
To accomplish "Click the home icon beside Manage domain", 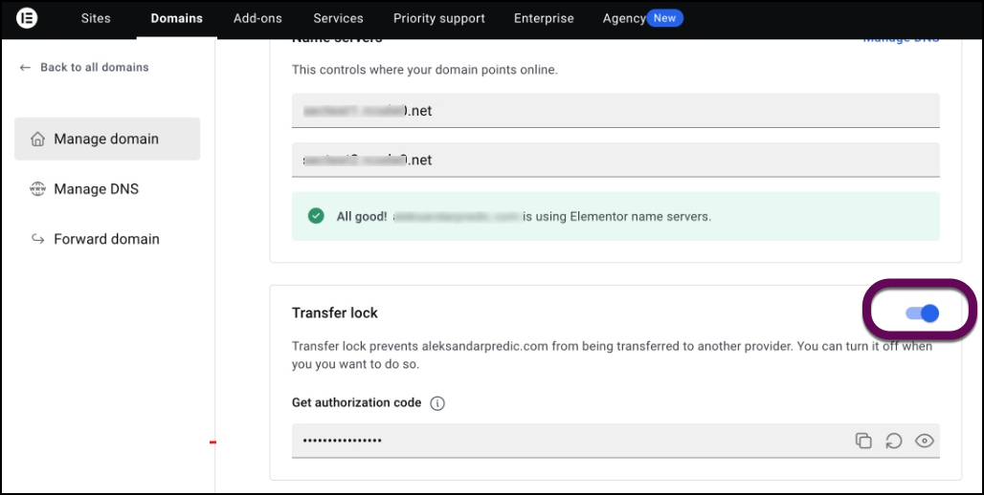I will point(37,140).
